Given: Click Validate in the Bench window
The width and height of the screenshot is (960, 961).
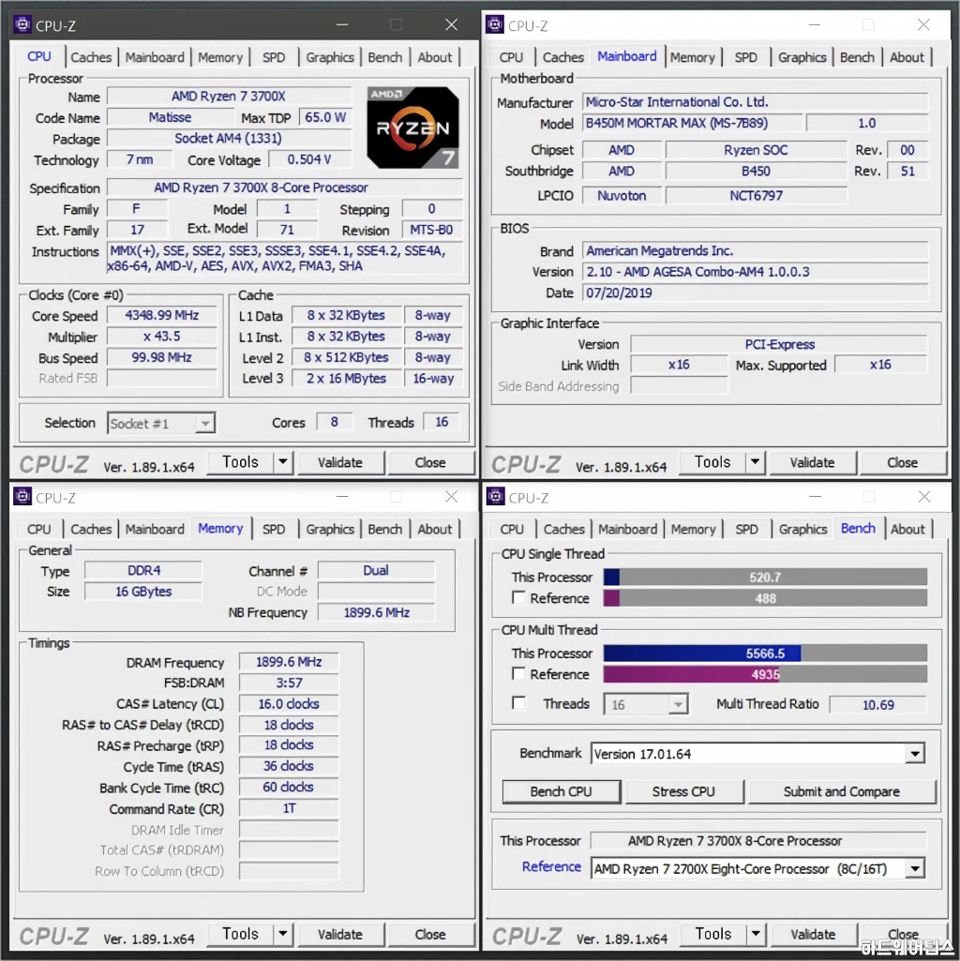Looking at the screenshot, I should tap(813, 935).
